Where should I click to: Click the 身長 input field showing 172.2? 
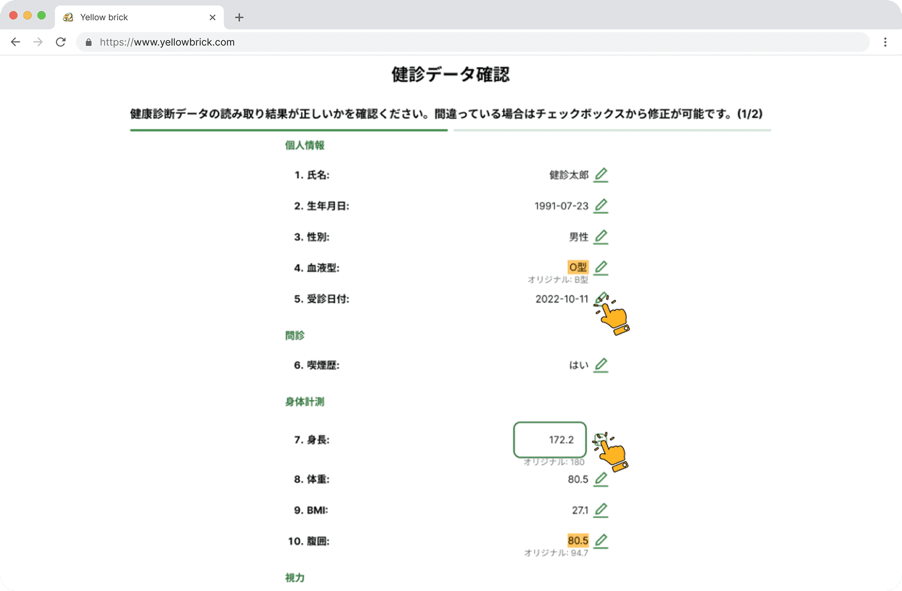(549, 440)
